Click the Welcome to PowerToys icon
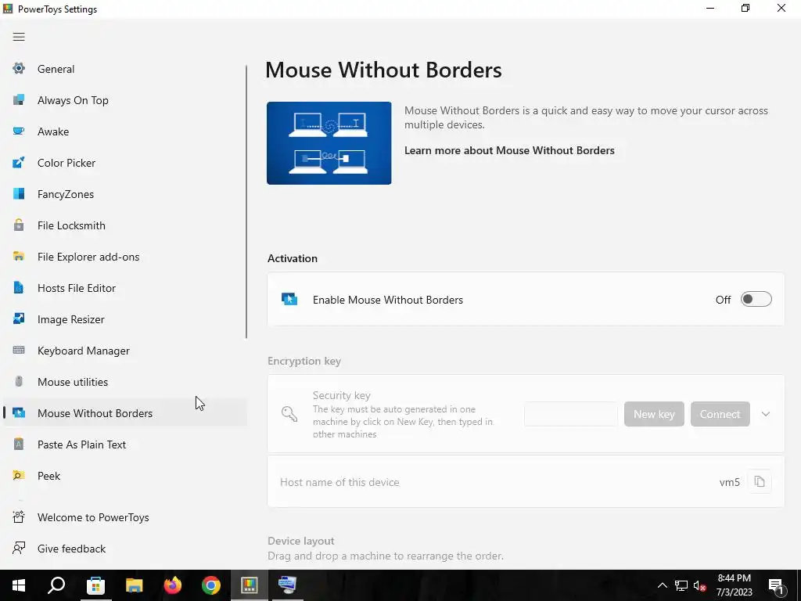This screenshot has width=801, height=601. [x=19, y=517]
